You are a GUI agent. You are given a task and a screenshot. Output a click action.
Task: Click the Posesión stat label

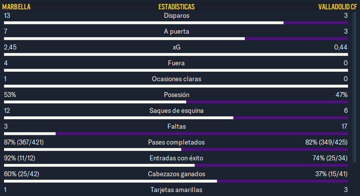click(x=177, y=95)
